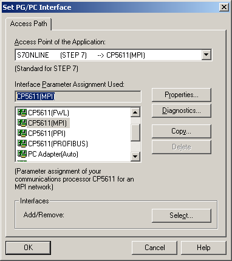Open the Diagnostics dialog
The image size is (232, 261).
[182, 110]
